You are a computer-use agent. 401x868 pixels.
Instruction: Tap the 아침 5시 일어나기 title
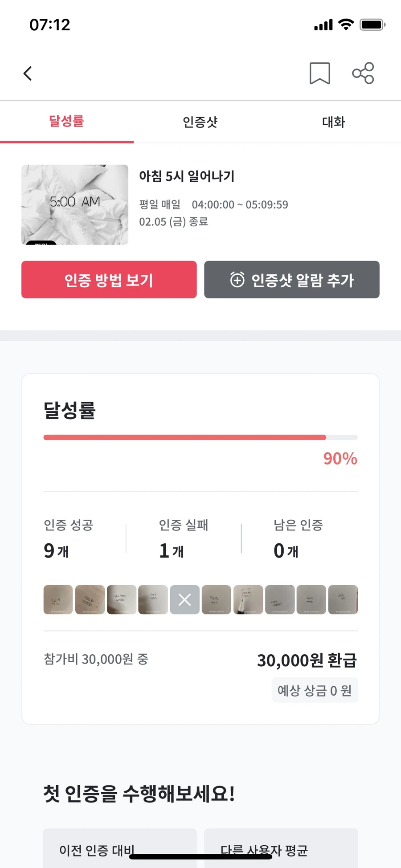(x=187, y=176)
